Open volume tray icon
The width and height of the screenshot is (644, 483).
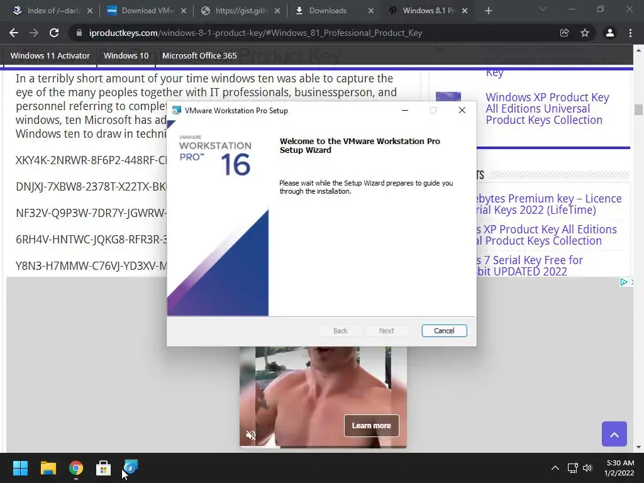point(588,468)
